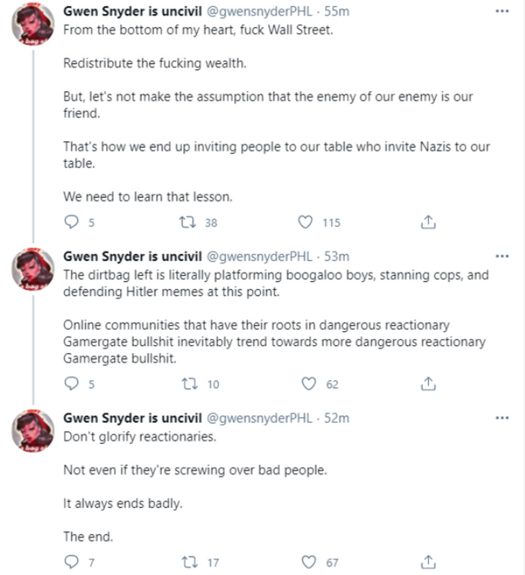The image size is (525, 575).
Task: Reply to the 'dirtbag left' tweet
Action: [71, 384]
